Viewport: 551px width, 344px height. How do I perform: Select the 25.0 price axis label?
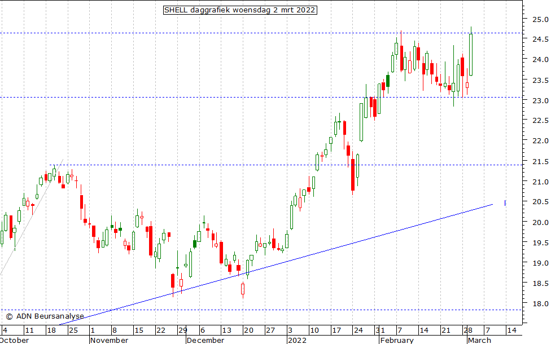pyautogui.click(x=540, y=19)
